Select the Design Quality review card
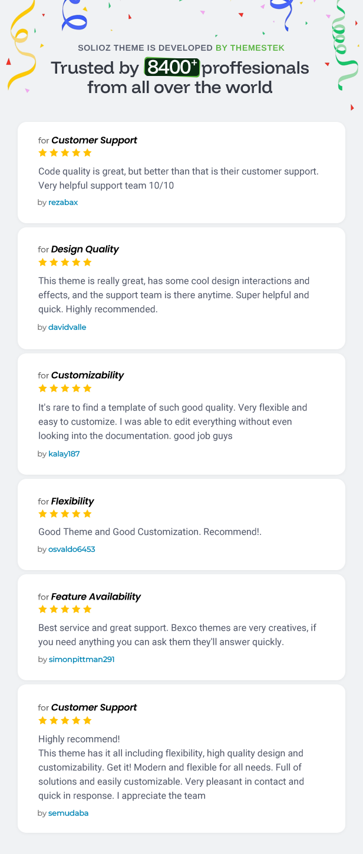 click(181, 287)
